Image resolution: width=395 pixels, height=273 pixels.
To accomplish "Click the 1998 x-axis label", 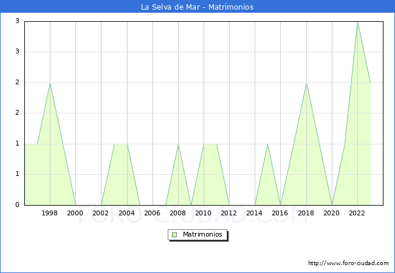I will [x=50, y=213].
